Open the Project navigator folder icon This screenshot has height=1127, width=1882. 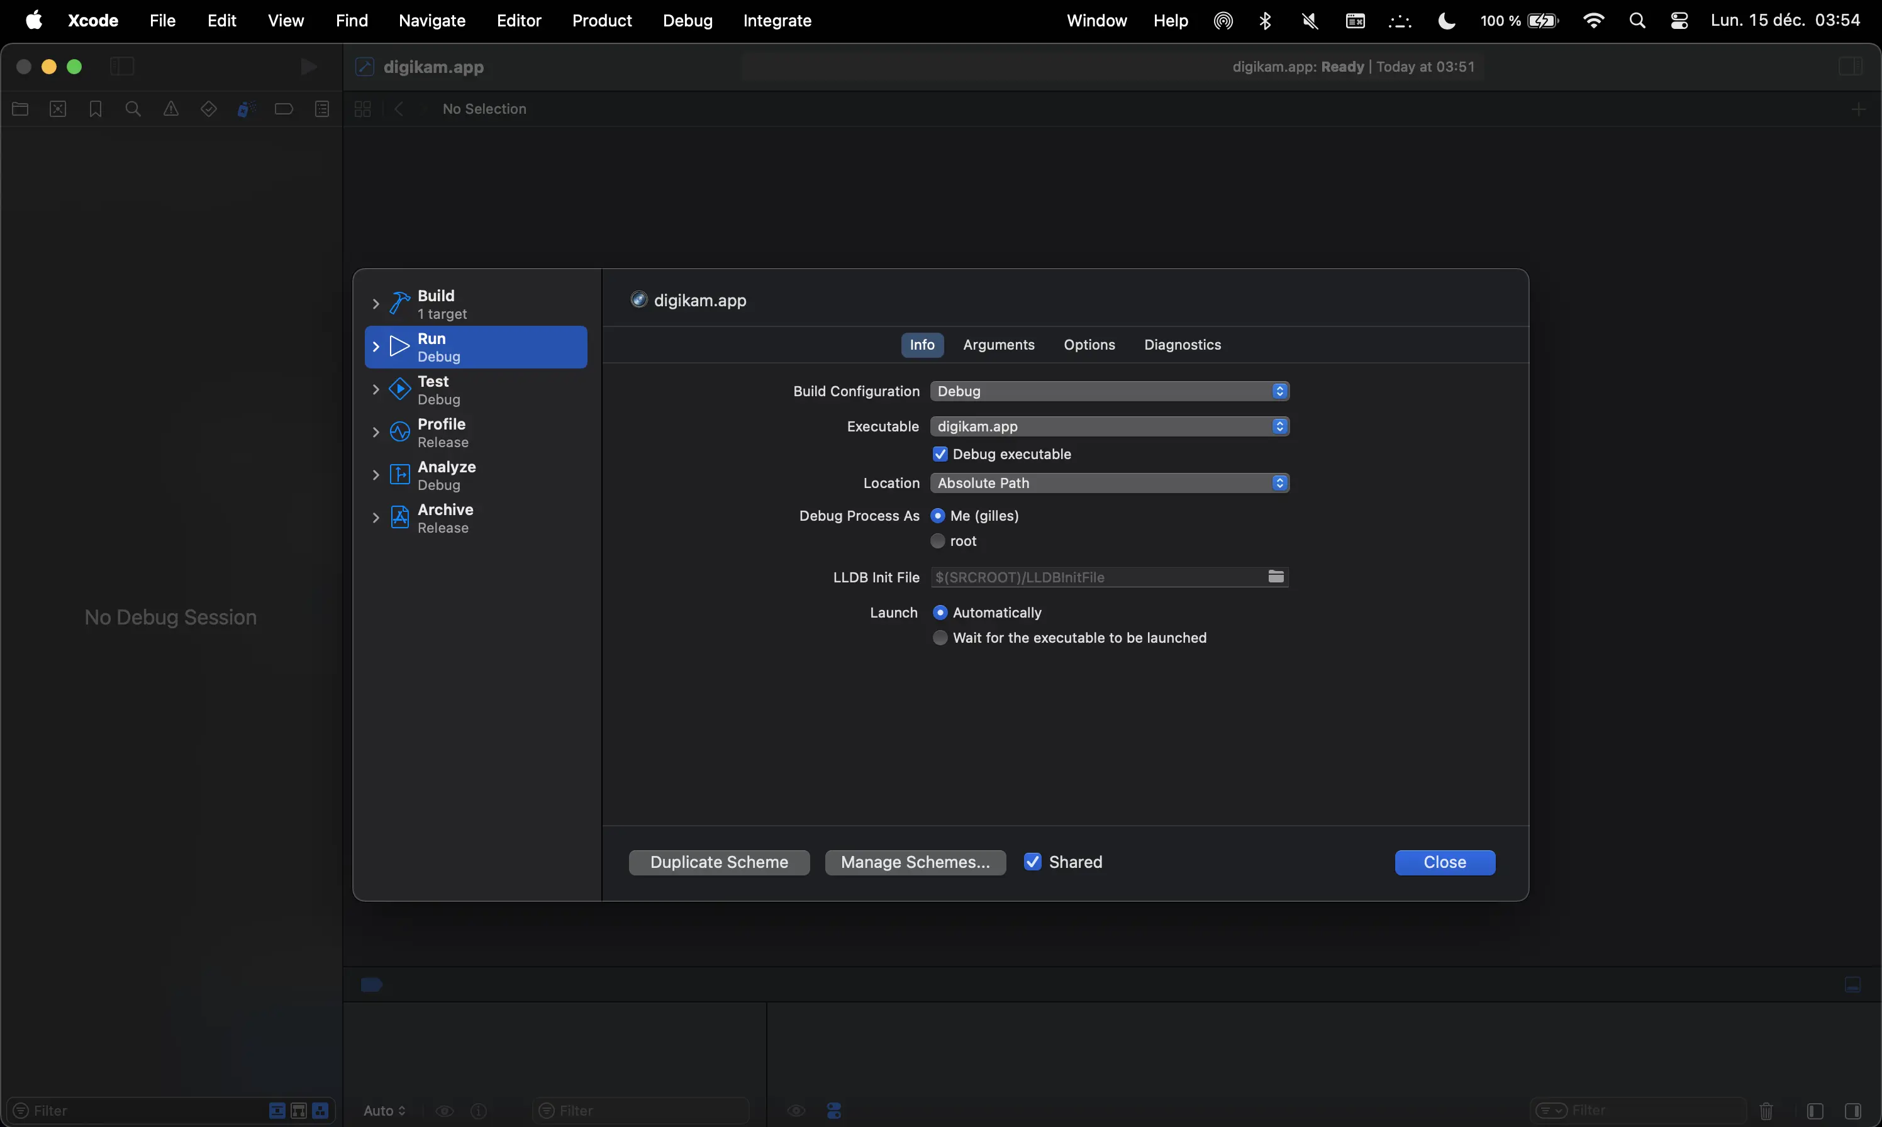[19, 109]
